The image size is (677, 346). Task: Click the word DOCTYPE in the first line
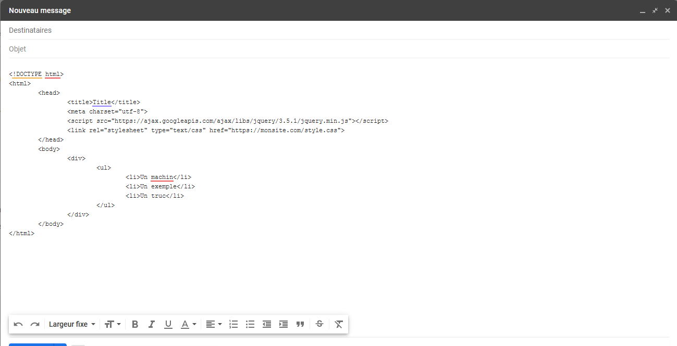[29, 74]
